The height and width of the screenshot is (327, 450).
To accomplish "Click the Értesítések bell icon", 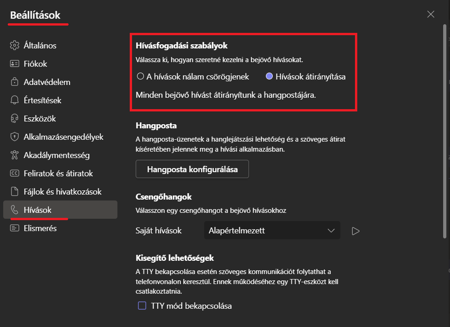I will [x=15, y=100].
